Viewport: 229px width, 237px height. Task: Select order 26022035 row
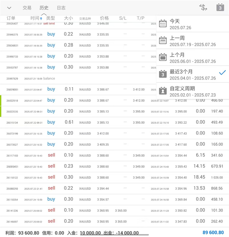pyautogui.click(x=114, y=112)
